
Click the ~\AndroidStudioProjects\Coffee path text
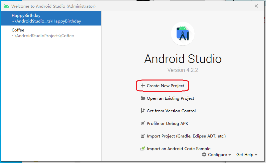click(43, 36)
